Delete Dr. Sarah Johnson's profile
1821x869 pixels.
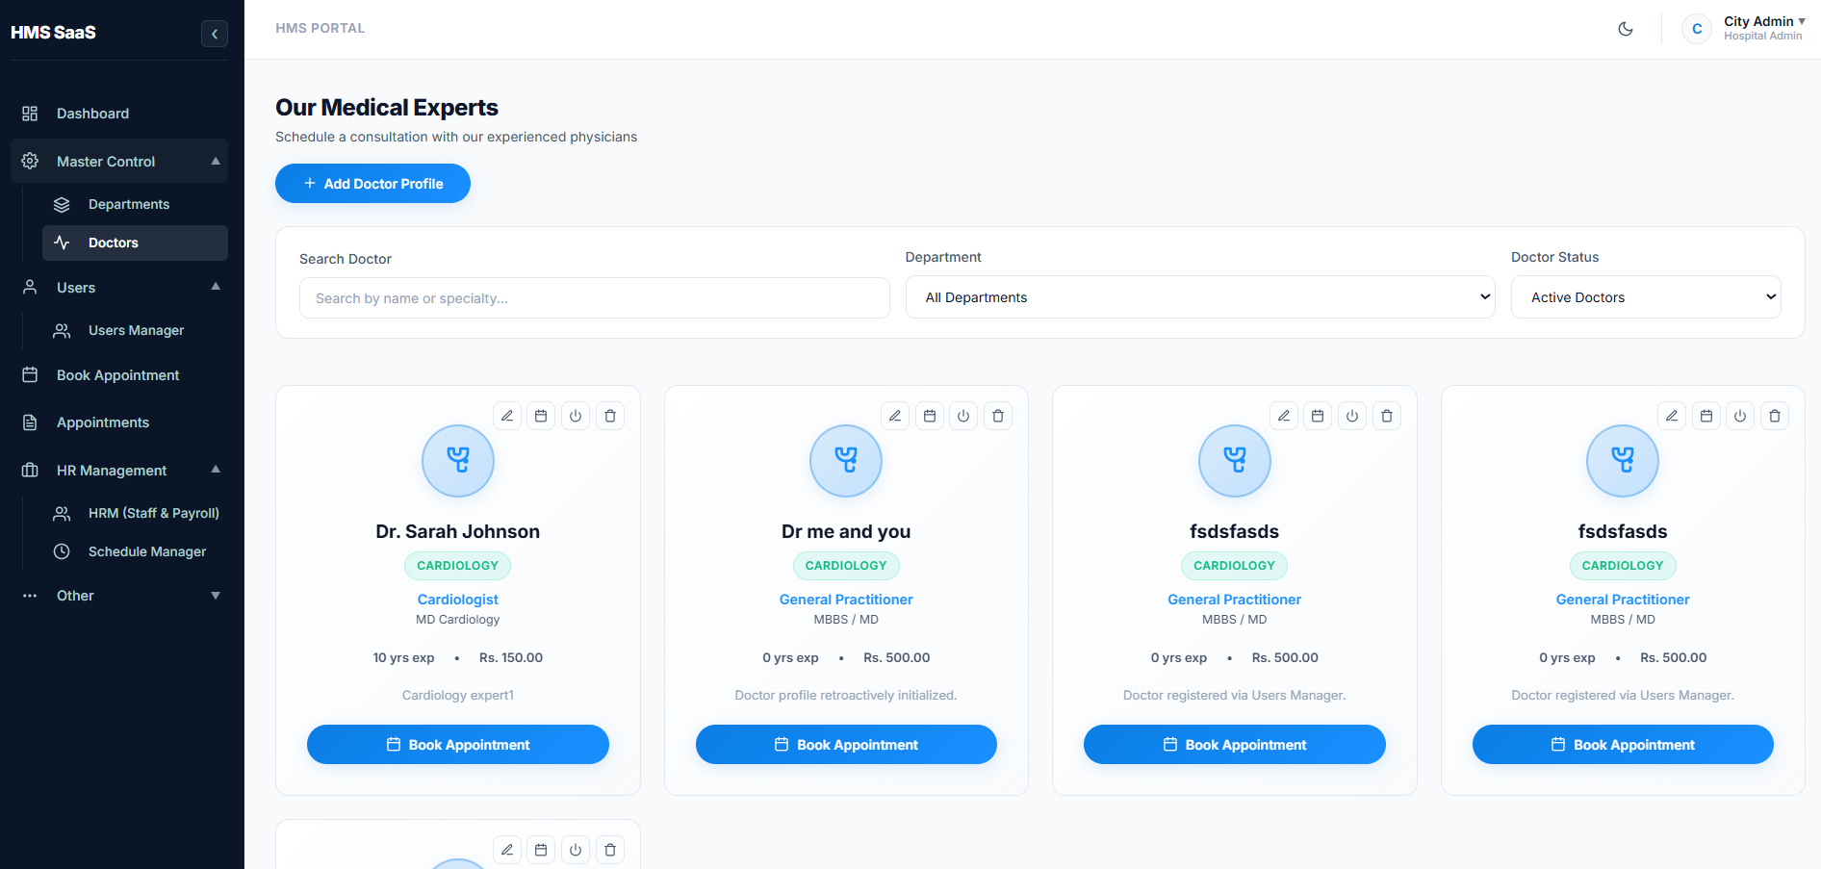[x=610, y=416]
